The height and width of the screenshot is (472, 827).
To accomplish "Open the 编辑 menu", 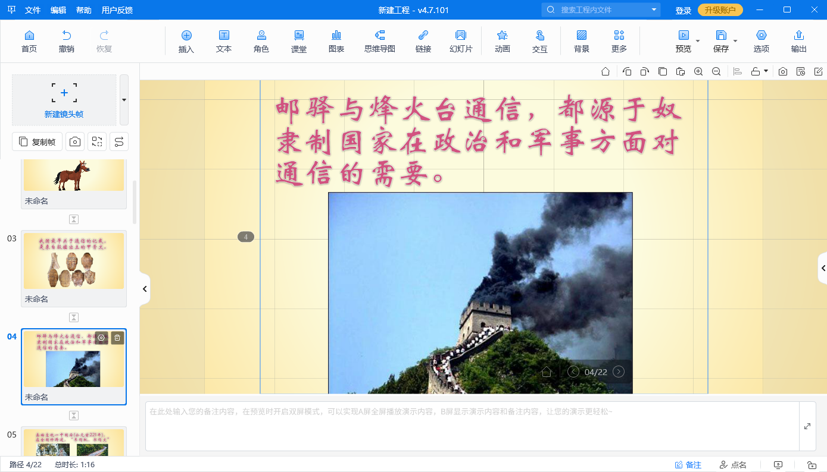I will tap(58, 10).
